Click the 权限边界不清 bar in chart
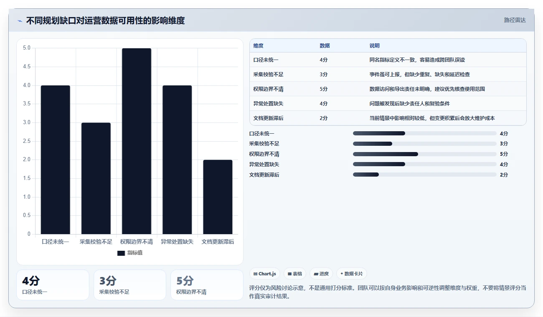This screenshot has height=317, width=543. [x=137, y=141]
